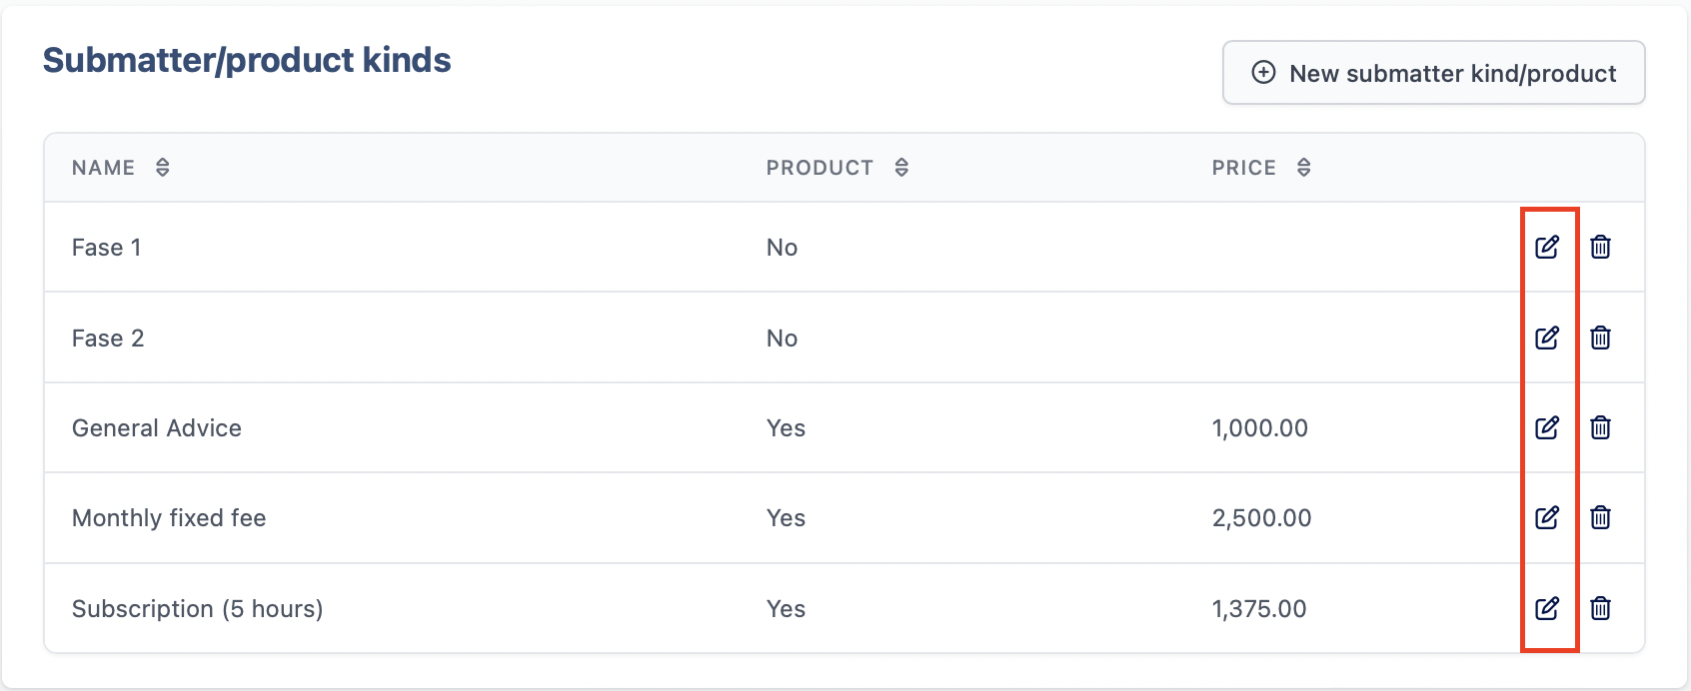Select the PRICE column header label
The image size is (1691, 691).
pos(1244,168)
